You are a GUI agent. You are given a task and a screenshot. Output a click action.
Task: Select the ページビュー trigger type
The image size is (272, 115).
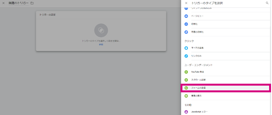point(226,16)
